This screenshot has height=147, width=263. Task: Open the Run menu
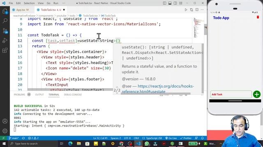coord(56,3)
